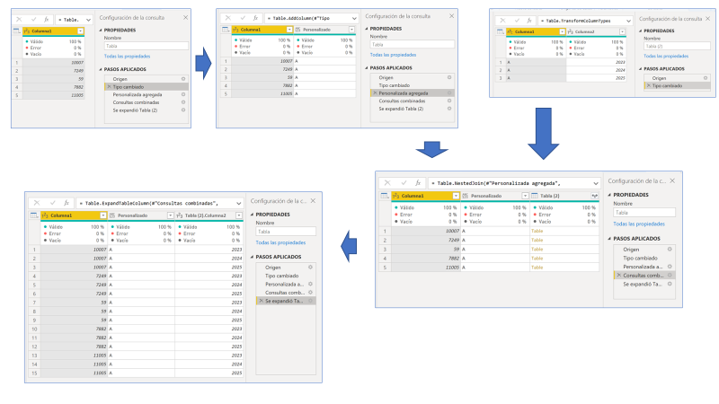Collapse the PASOS APLICADOS section in the Table.NestedJoin window
Image resolution: width=719 pixels, height=404 pixels.
tap(610, 239)
